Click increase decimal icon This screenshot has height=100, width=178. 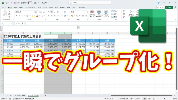click(83, 16)
